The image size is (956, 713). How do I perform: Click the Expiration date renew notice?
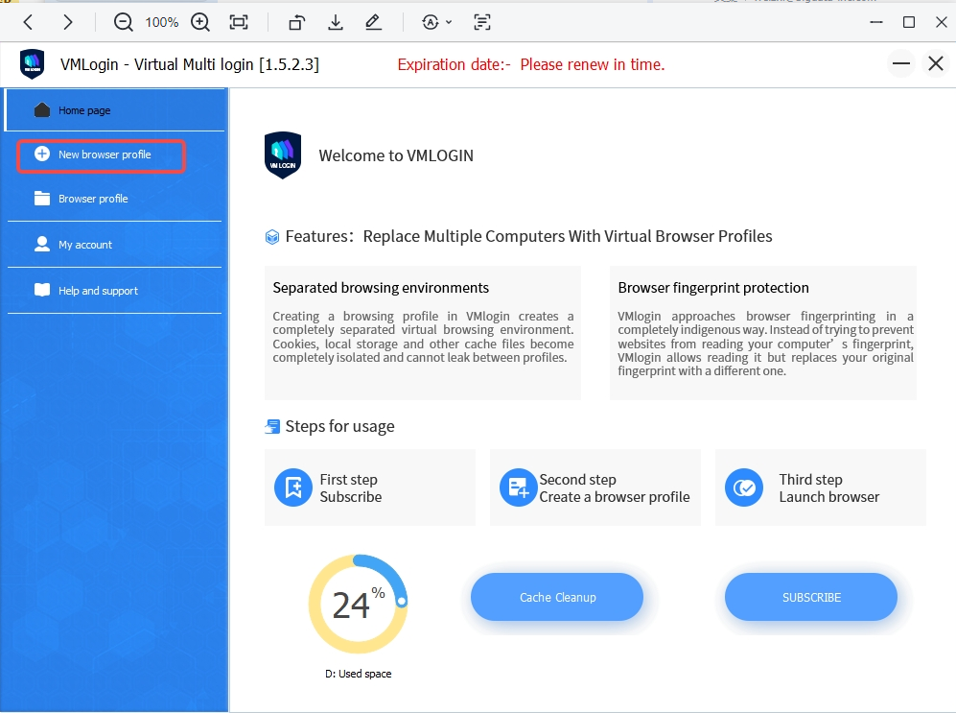pyautogui.click(x=531, y=64)
